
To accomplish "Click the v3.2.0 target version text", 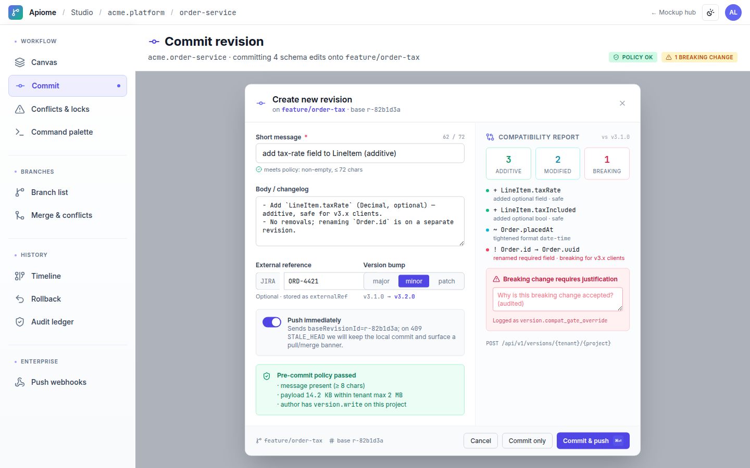I will point(405,297).
